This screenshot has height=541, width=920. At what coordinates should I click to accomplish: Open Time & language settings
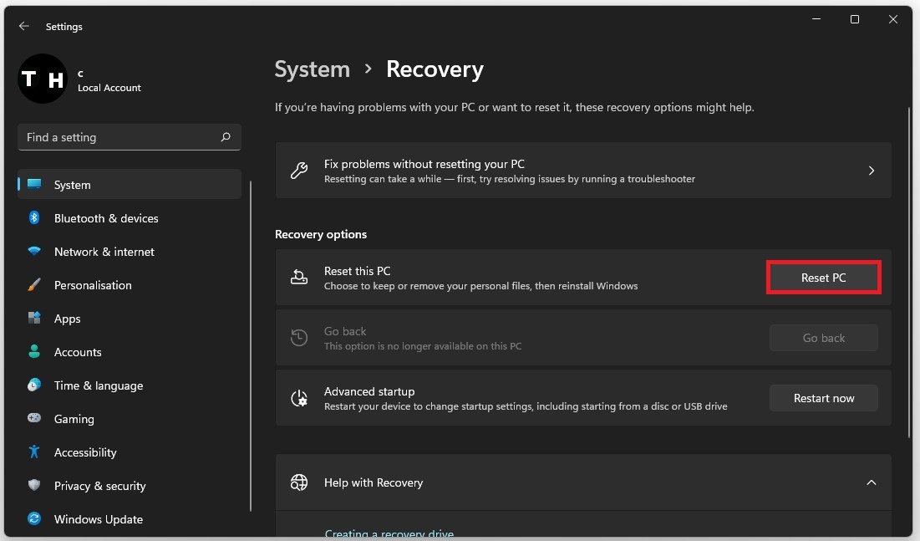[99, 385]
